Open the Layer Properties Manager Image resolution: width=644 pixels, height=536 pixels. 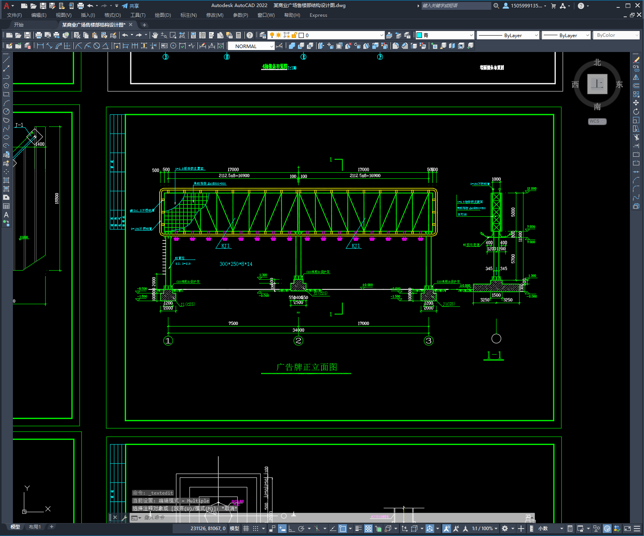262,35
